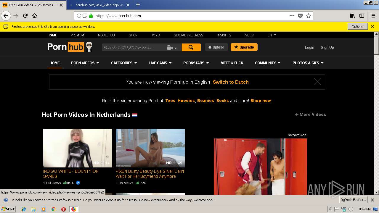Click the pop-up Options button
This screenshot has width=379, height=213.
tap(357, 26)
